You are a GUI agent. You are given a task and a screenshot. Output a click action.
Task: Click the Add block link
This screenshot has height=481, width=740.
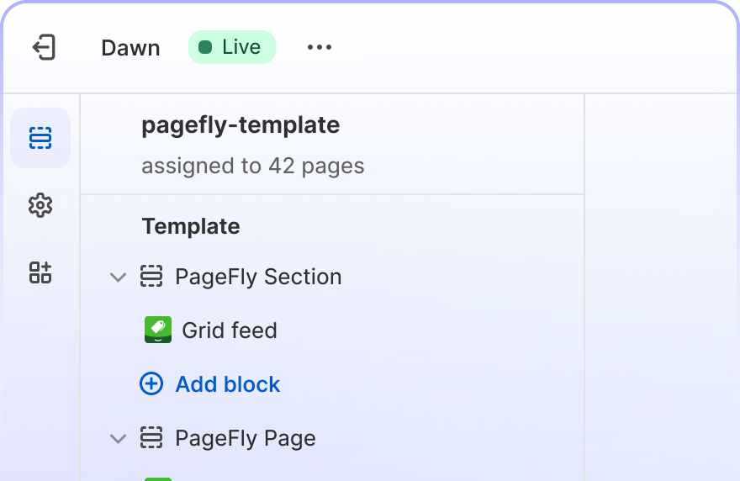tap(228, 384)
